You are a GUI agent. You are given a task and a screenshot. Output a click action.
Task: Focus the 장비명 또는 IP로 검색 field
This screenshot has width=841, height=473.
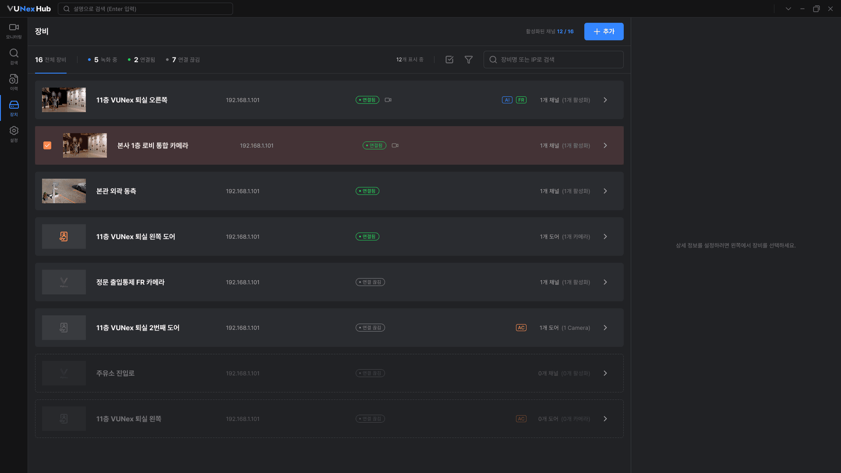[x=554, y=60]
